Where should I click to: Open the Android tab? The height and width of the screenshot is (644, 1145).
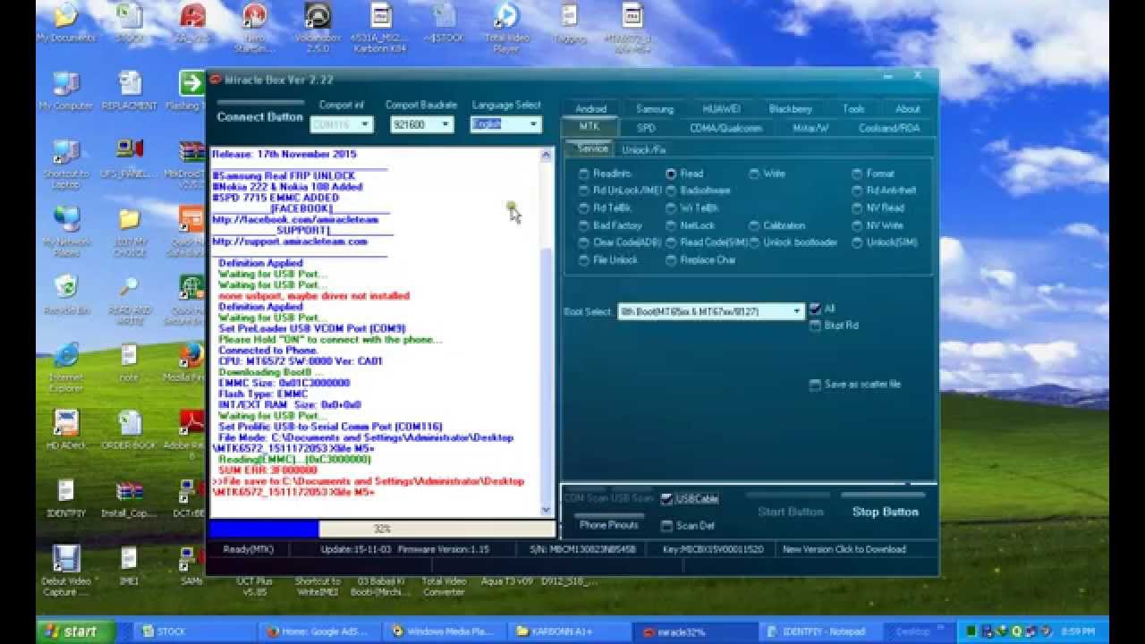tap(590, 109)
